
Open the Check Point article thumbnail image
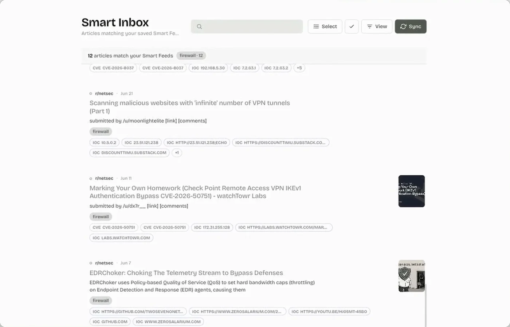412,191
